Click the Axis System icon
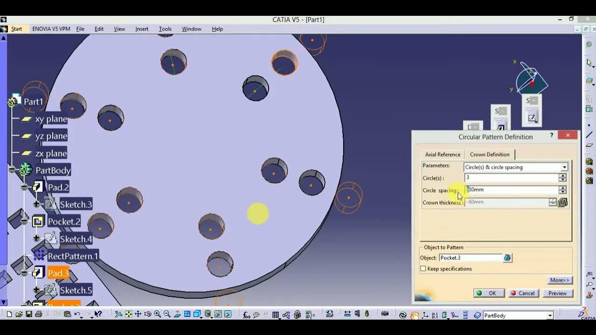Viewport: 596px width, 335px height. click(425, 315)
